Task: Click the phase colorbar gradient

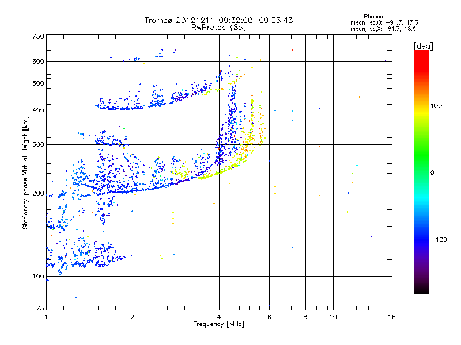Action: point(422,172)
